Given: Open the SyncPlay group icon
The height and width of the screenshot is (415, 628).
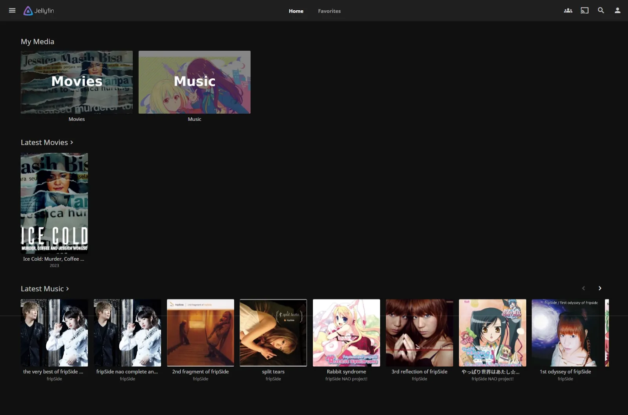Looking at the screenshot, I should (x=568, y=11).
